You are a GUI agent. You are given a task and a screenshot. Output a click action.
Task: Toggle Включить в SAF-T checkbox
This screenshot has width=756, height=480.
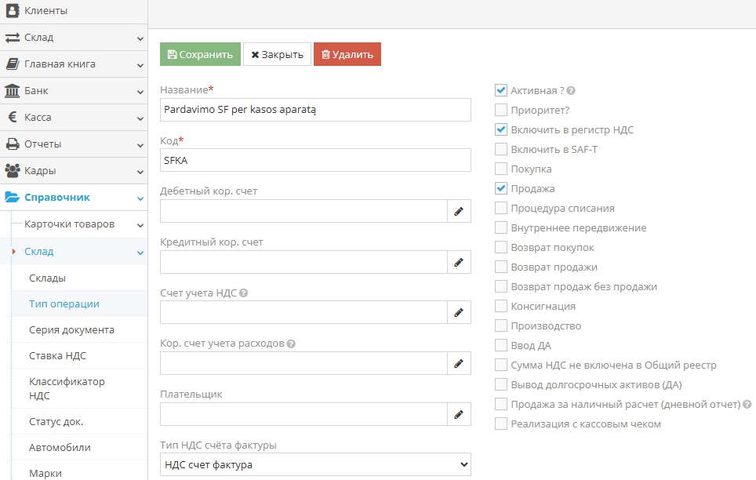pyautogui.click(x=501, y=149)
